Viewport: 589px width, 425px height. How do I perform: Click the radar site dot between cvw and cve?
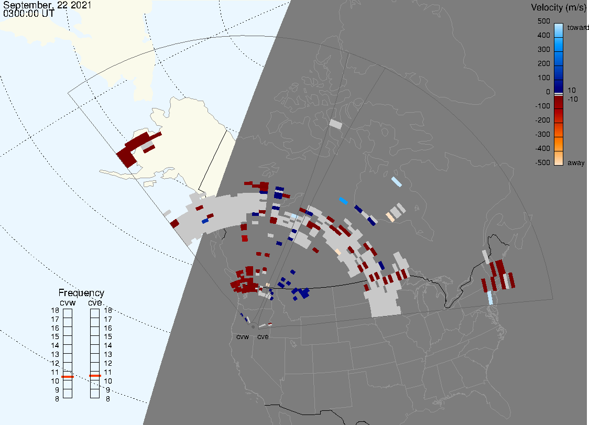[x=253, y=327]
